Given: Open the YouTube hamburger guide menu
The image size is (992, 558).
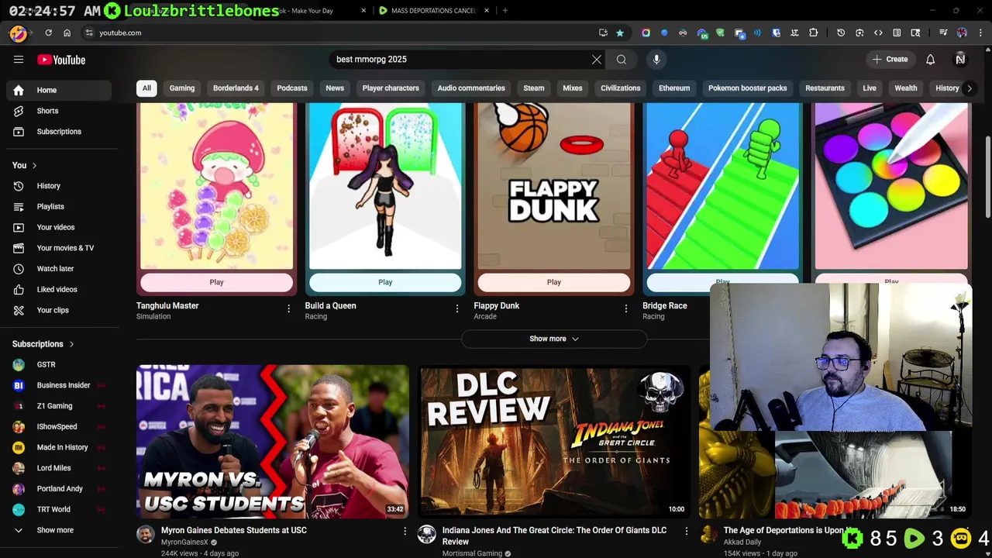Looking at the screenshot, I should [x=19, y=60].
